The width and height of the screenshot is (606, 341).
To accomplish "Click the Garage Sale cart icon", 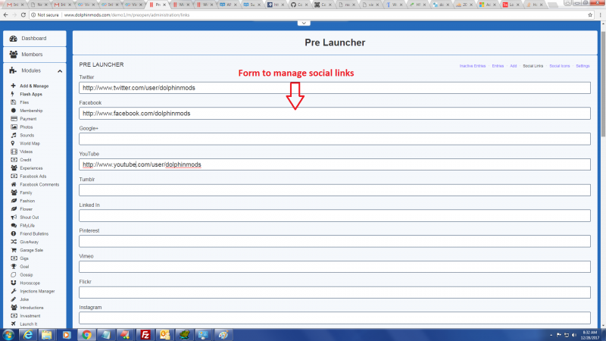I will tap(14, 250).
